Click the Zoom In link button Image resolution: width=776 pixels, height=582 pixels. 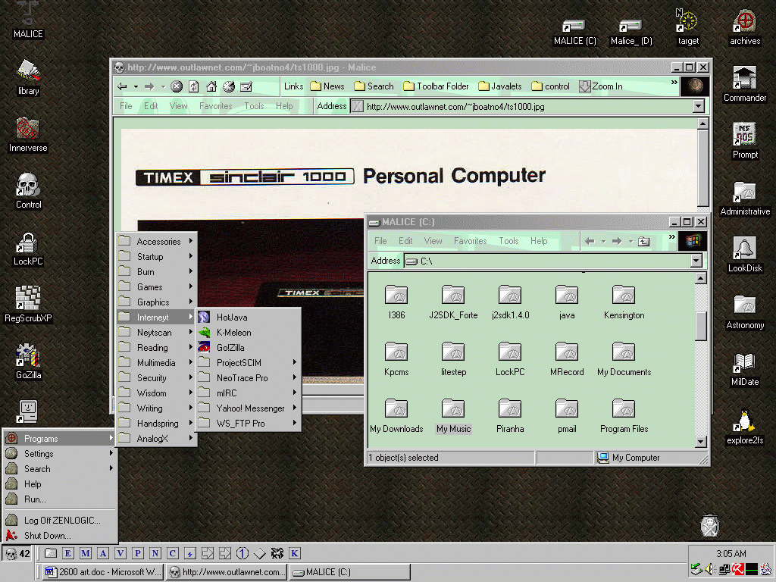600,86
